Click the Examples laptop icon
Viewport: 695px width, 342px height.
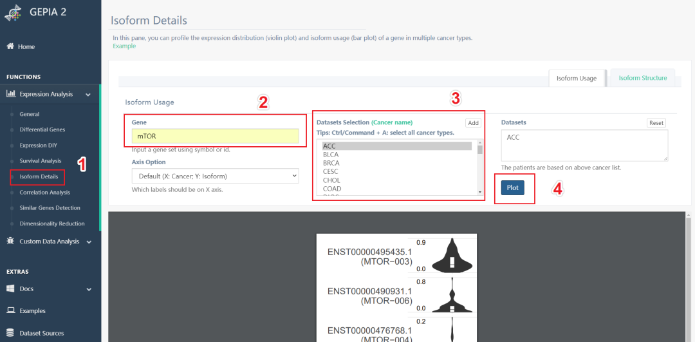(11, 311)
